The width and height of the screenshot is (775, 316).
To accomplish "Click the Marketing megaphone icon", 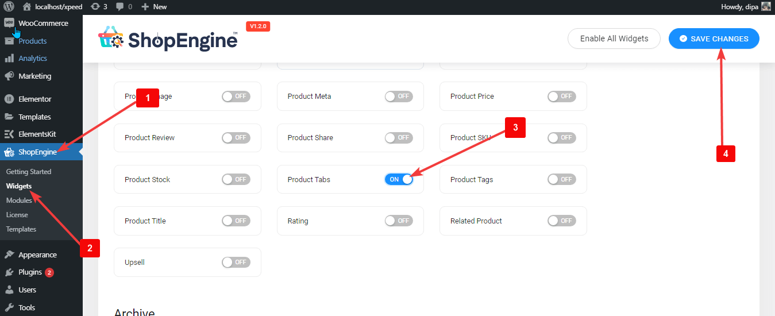I will coord(9,76).
